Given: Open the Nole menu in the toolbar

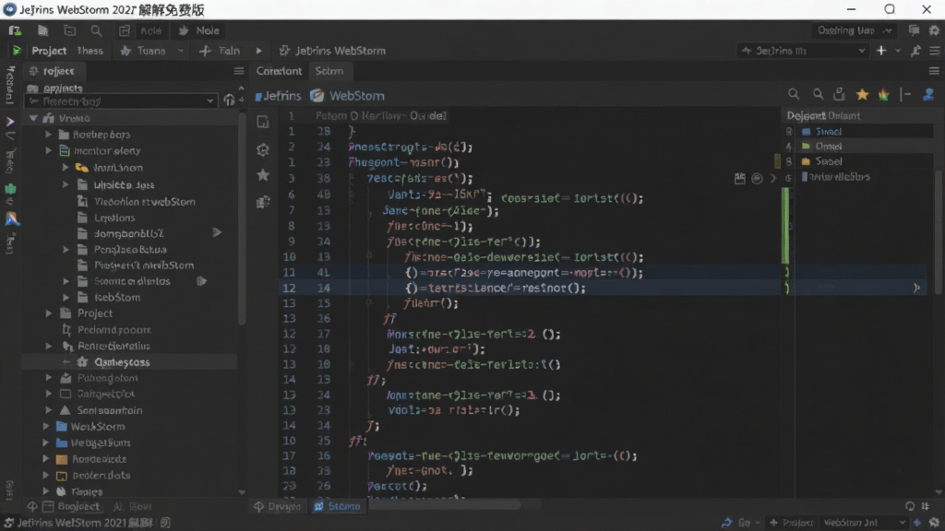Looking at the screenshot, I should 199,30.
